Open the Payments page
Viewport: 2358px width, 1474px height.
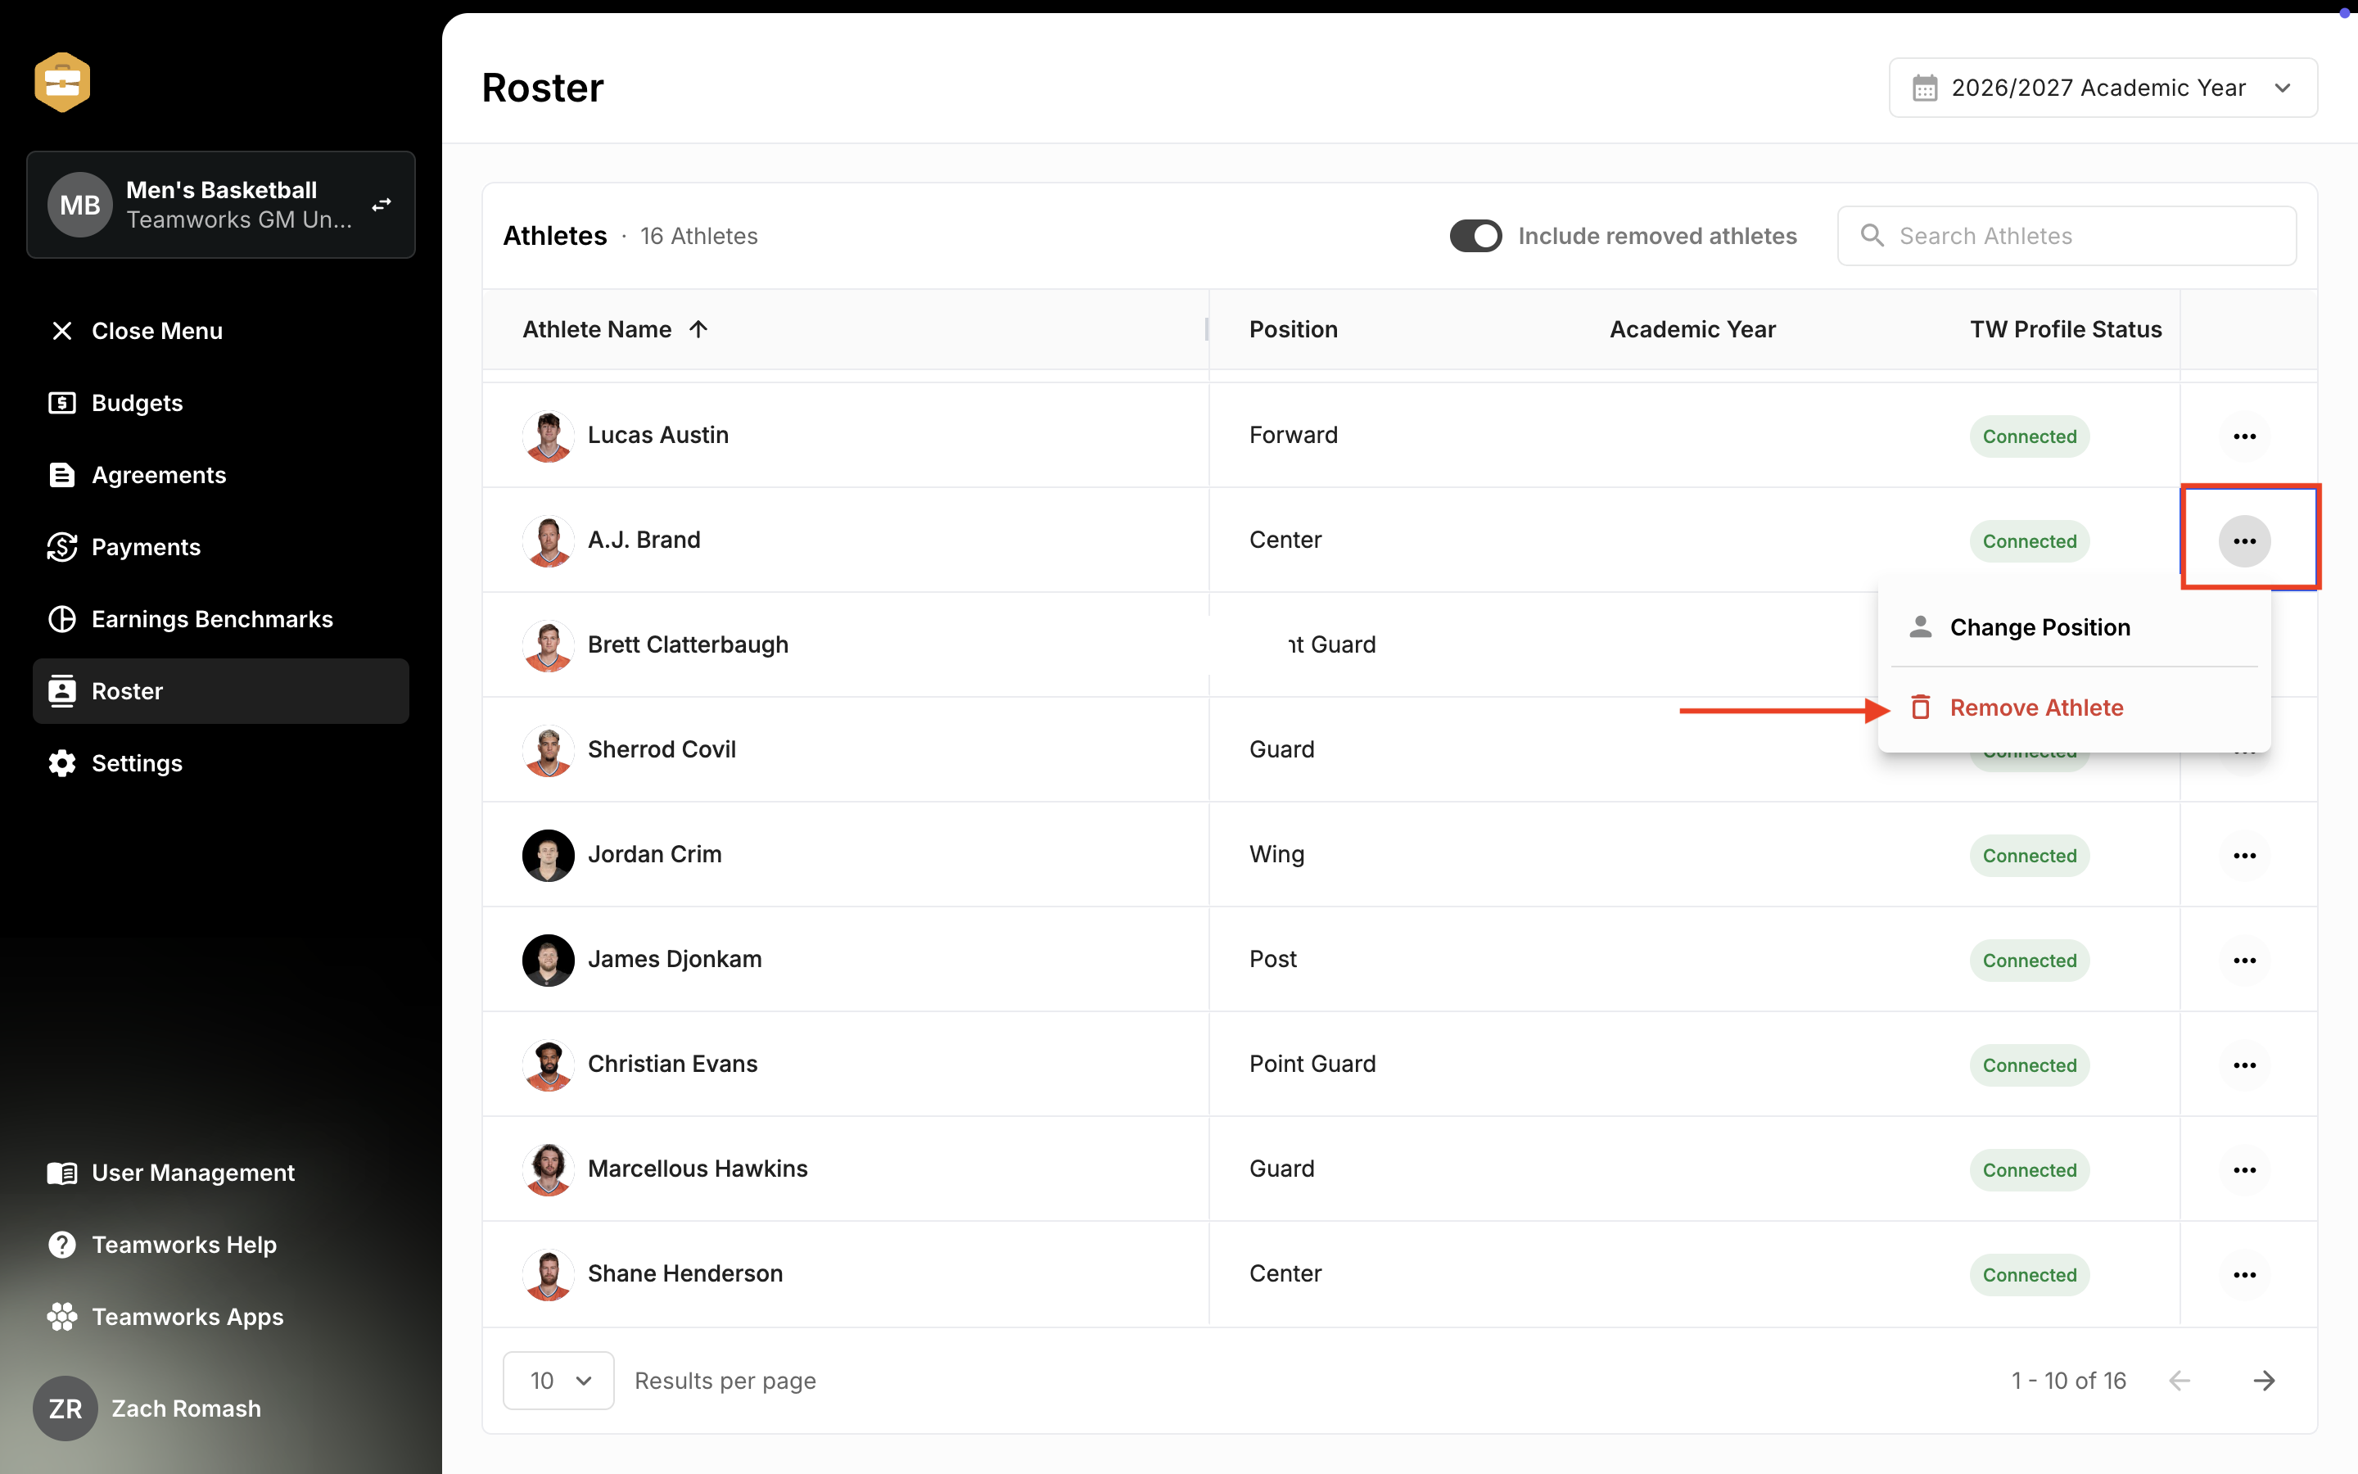coord(221,547)
